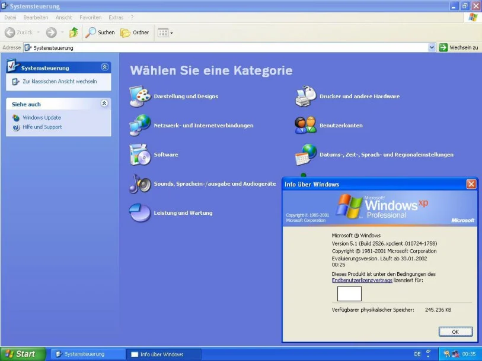Image resolution: width=482 pixels, height=361 pixels.
Task: Open Drucker und andere Hardware printer icon
Action: click(306, 96)
